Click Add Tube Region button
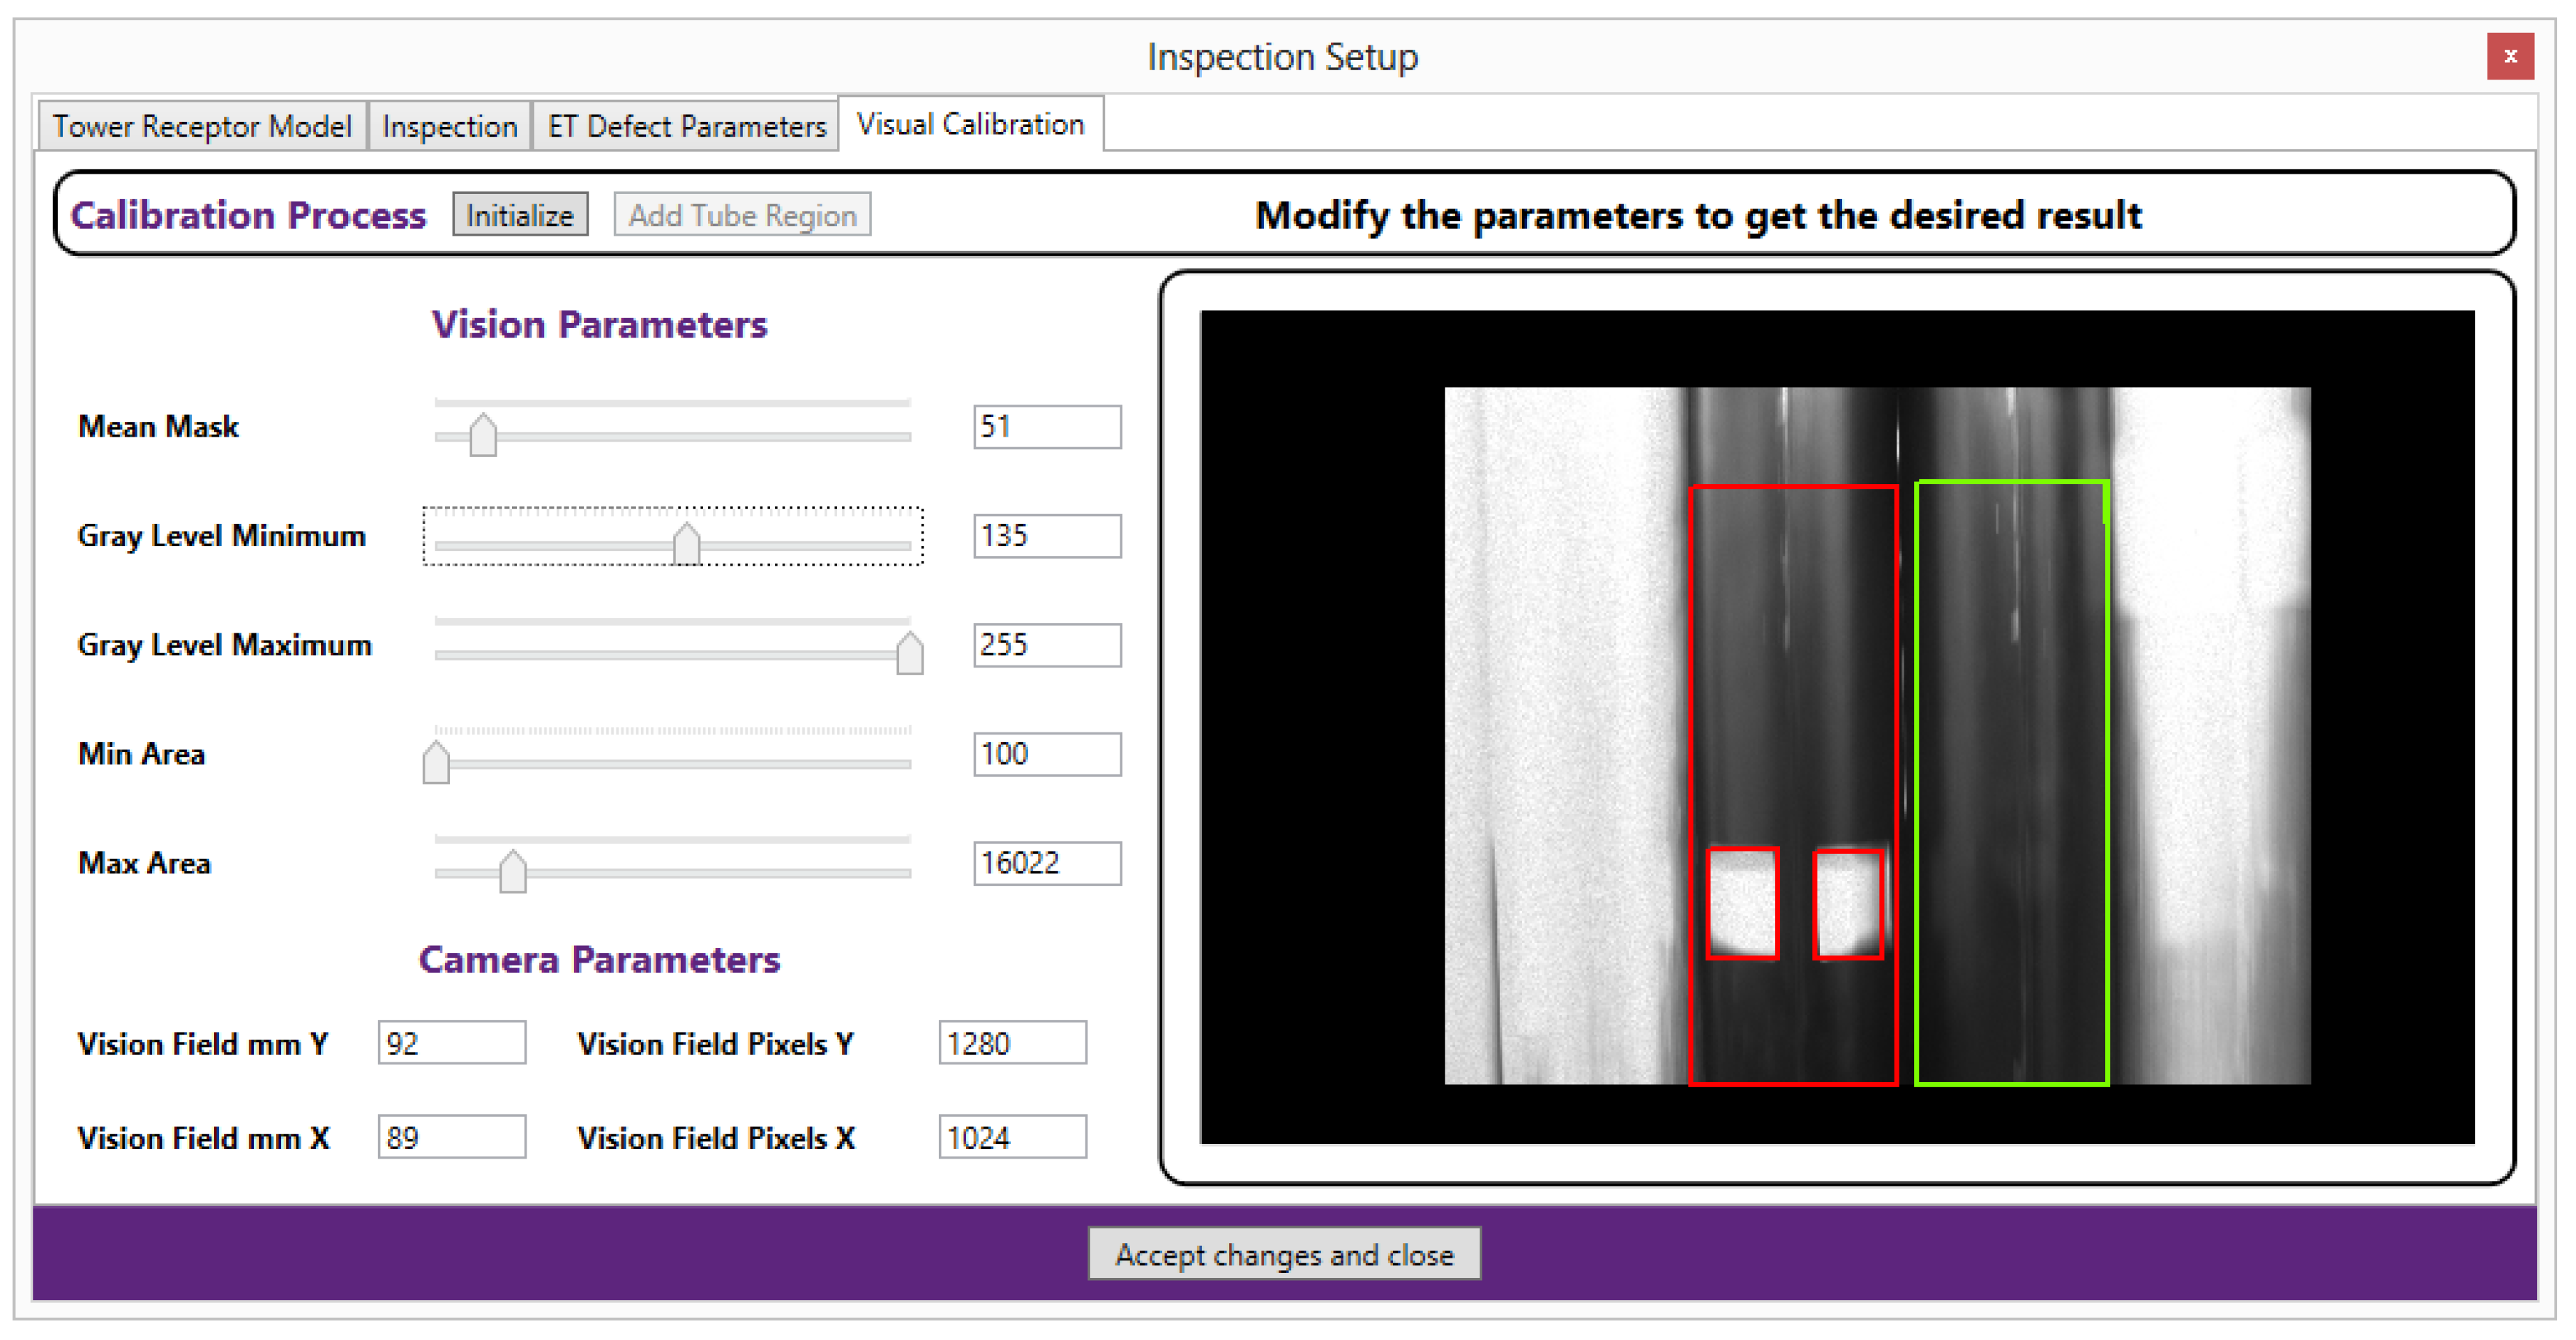The image size is (2576, 1340). click(x=742, y=215)
